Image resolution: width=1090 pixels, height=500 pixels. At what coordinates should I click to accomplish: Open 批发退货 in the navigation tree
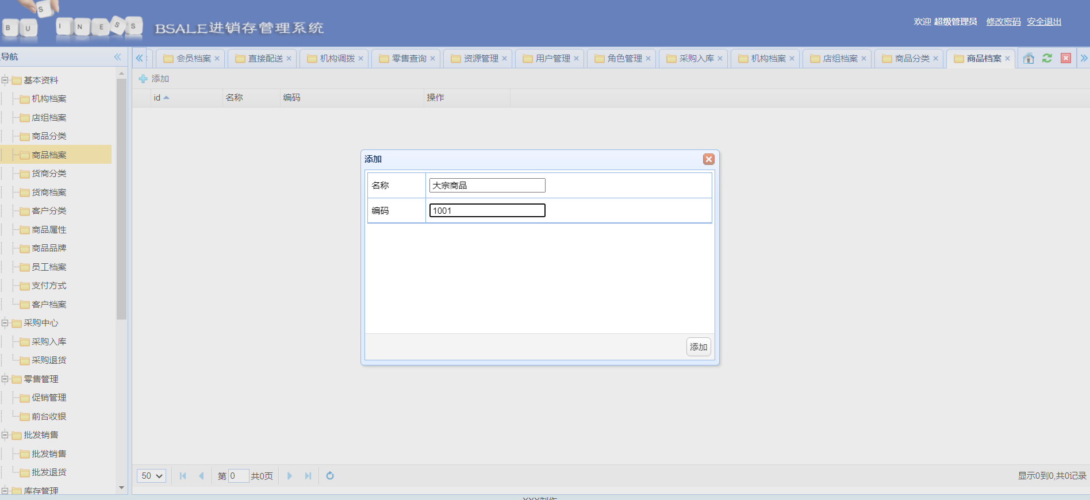click(x=49, y=472)
